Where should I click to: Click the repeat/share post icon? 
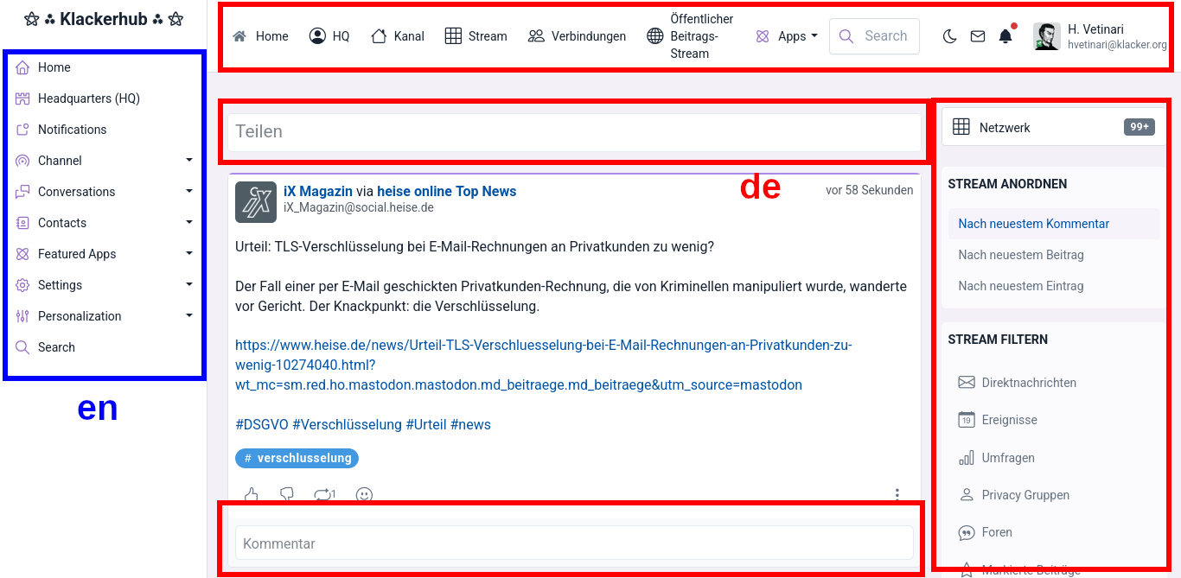point(323,494)
